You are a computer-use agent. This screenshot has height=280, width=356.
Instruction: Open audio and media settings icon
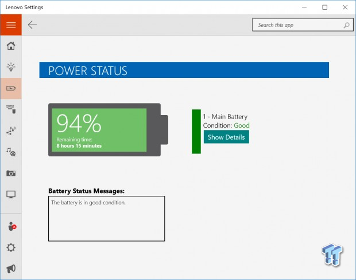[11, 152]
